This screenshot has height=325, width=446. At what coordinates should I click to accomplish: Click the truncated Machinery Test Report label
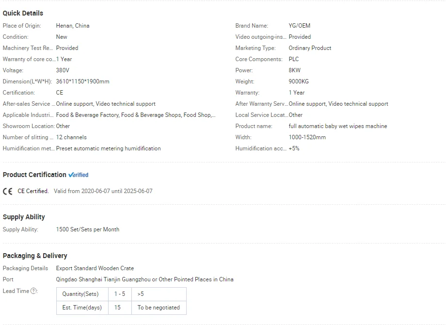28,48
